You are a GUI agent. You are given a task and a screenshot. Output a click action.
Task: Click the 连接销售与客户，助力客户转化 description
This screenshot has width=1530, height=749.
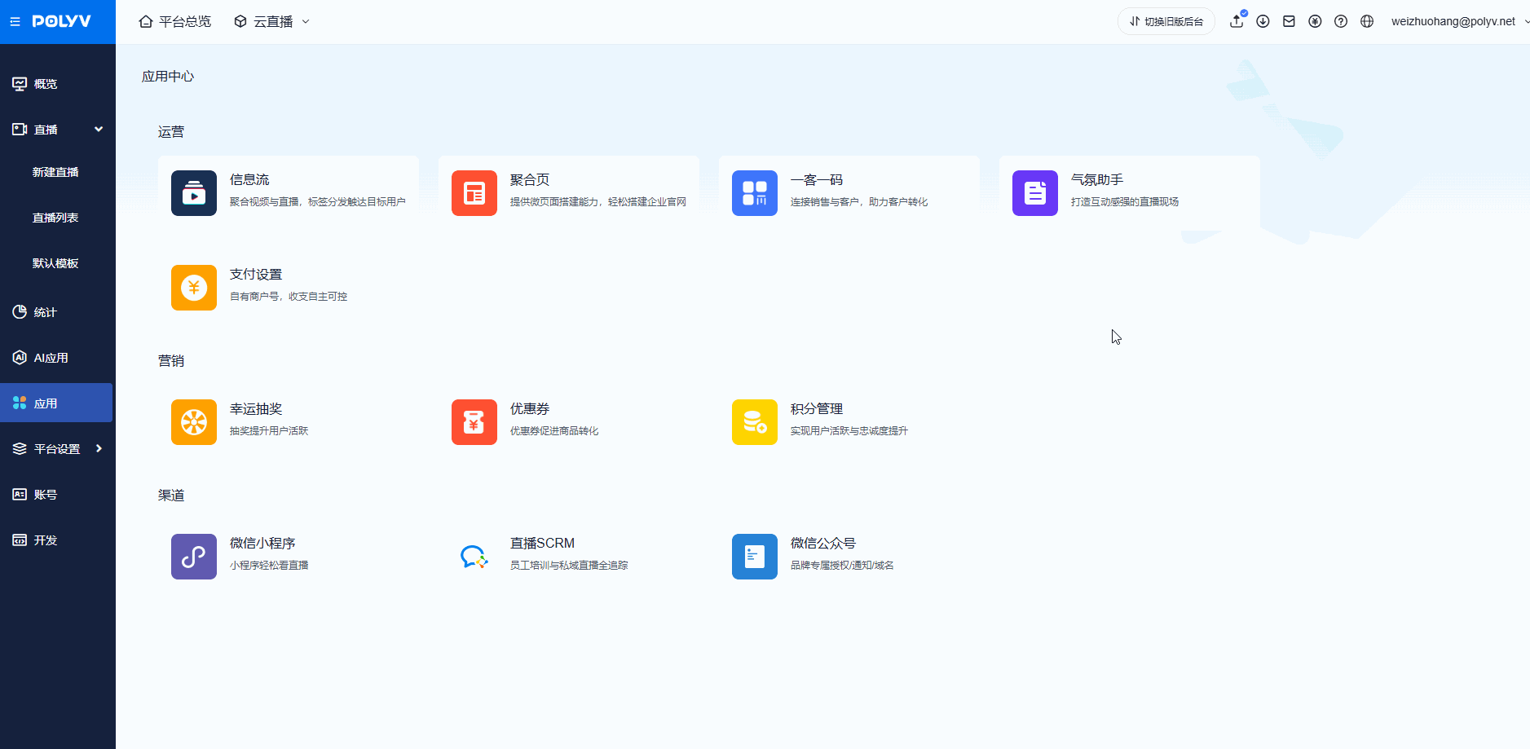(859, 201)
